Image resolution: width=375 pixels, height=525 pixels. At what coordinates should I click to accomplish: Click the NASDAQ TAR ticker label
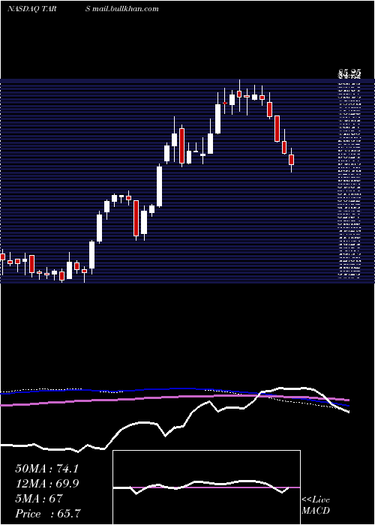pos(31,9)
